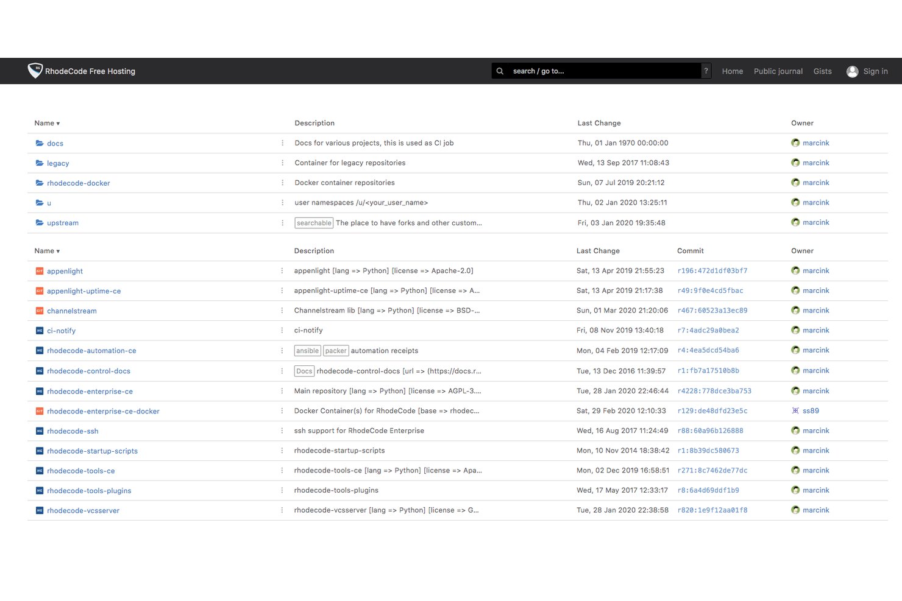Go to Home in the top navigation
The height and width of the screenshot is (601, 902).
(x=733, y=71)
